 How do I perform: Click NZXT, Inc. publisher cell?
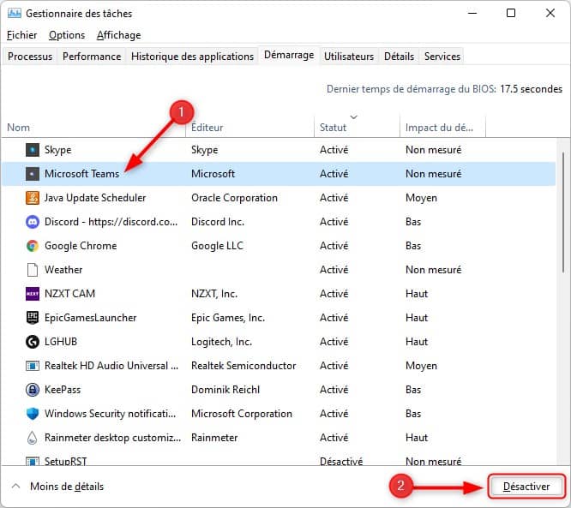coord(214,294)
